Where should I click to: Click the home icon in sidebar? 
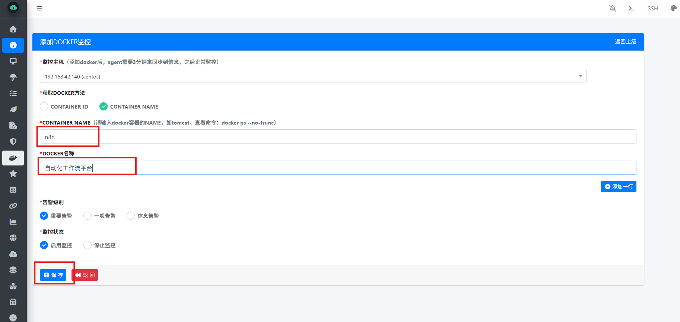(13, 29)
